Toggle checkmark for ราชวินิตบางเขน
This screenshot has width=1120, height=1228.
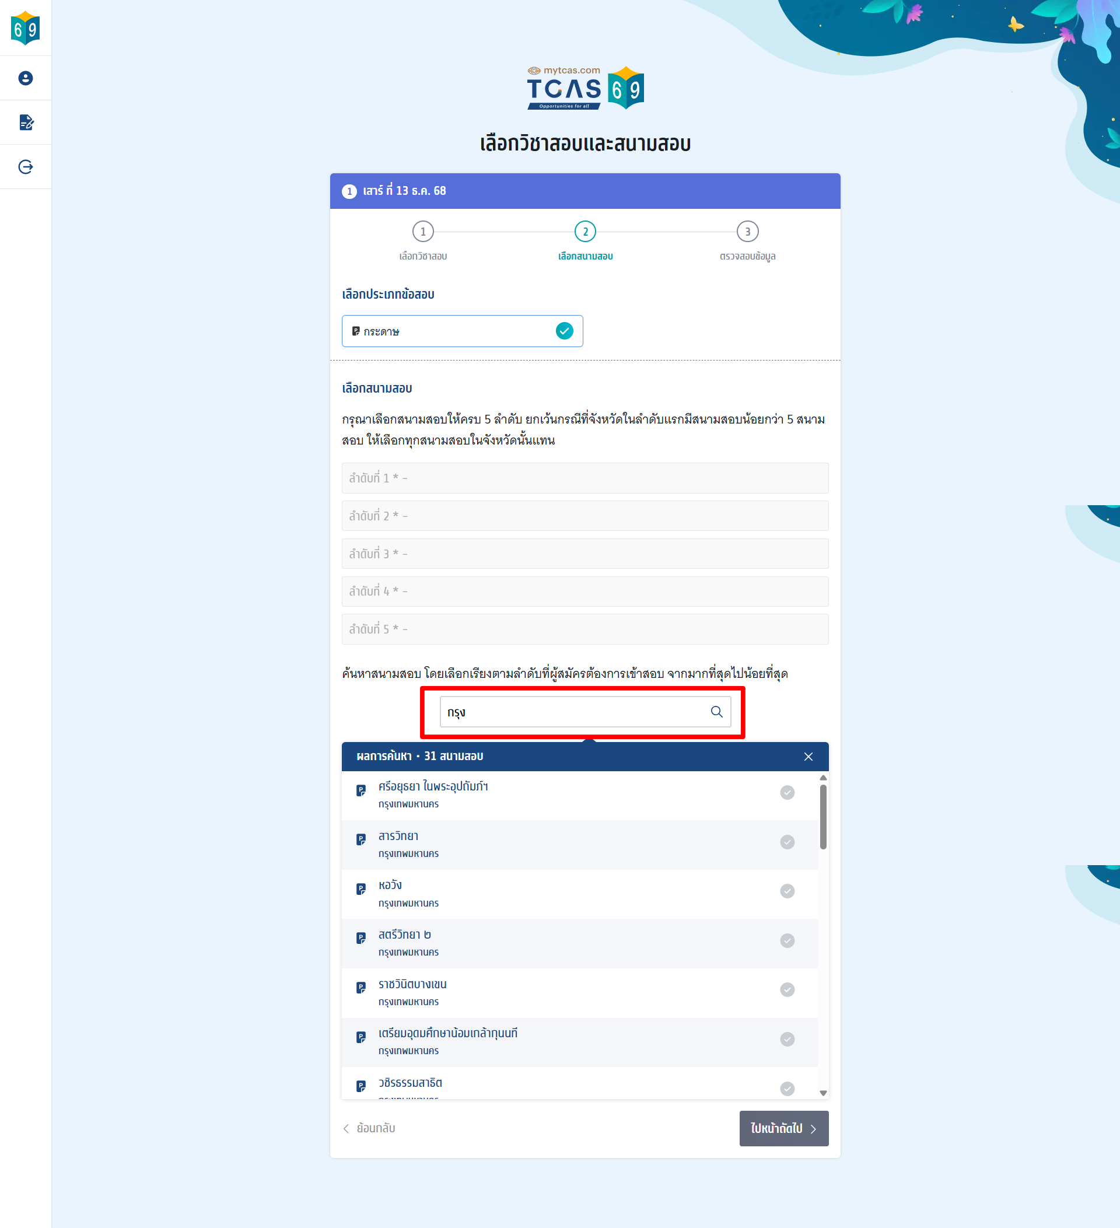click(787, 989)
